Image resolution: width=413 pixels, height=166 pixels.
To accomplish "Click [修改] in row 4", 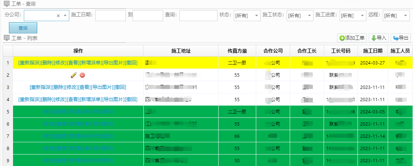I will [x=60, y=99].
